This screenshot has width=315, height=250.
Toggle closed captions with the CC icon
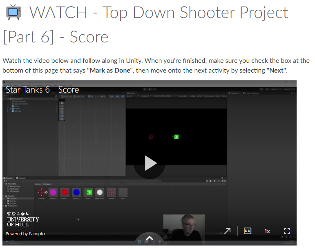tap(248, 231)
